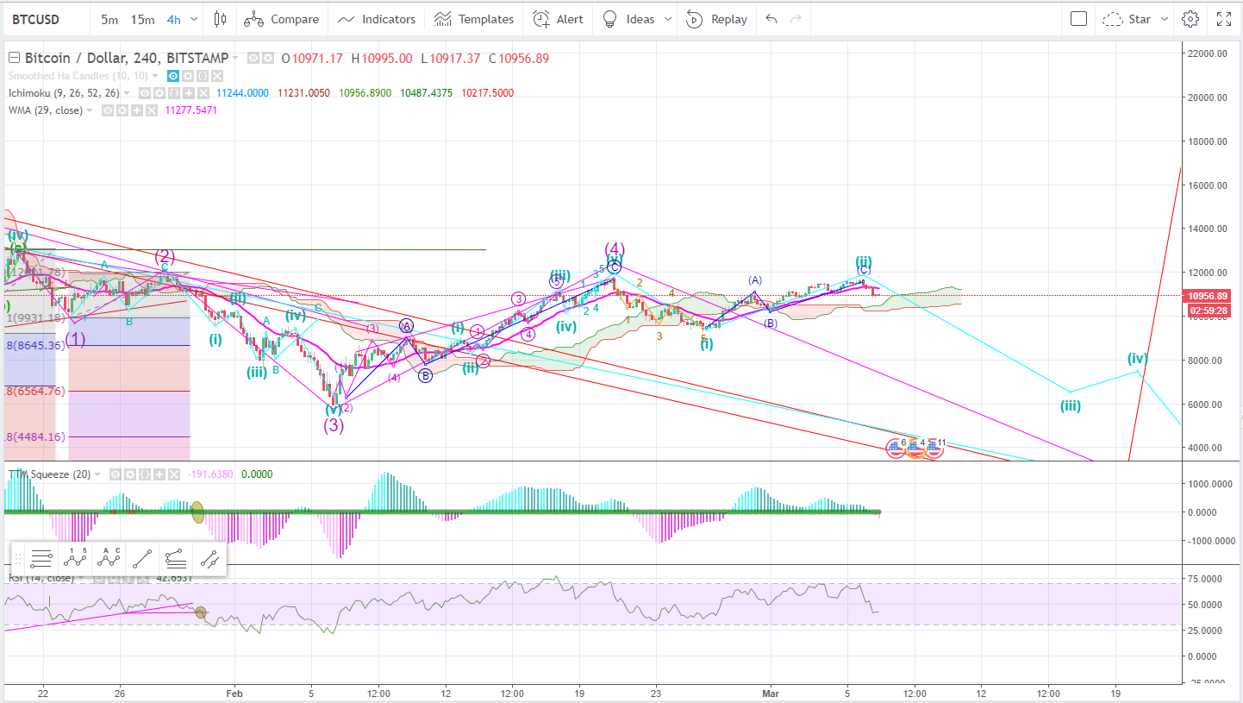The width and height of the screenshot is (1243, 703).
Task: Select the Elliott Impulse Wave 1-5 tool
Action: click(x=75, y=559)
